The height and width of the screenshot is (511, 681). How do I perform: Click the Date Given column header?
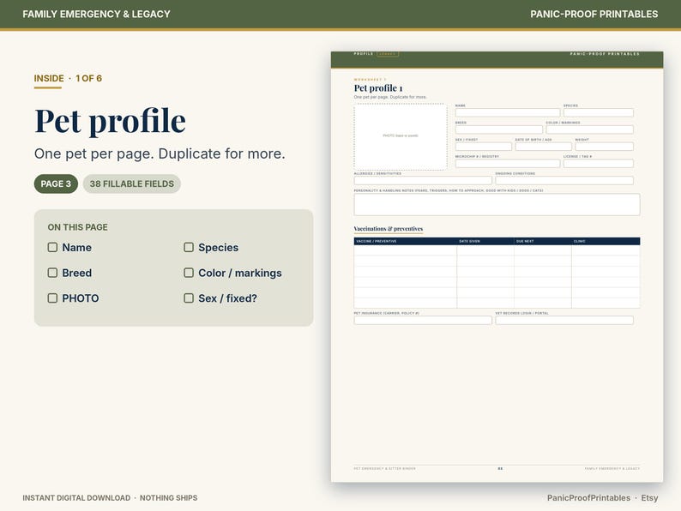[485, 242]
